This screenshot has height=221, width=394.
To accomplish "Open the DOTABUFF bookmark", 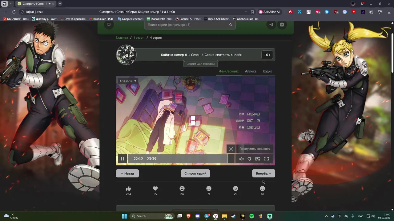I will [16, 19].
